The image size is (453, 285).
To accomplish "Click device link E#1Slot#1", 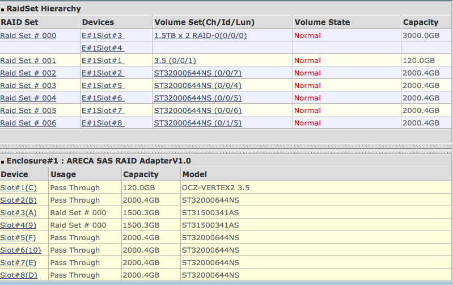I will (x=103, y=61).
